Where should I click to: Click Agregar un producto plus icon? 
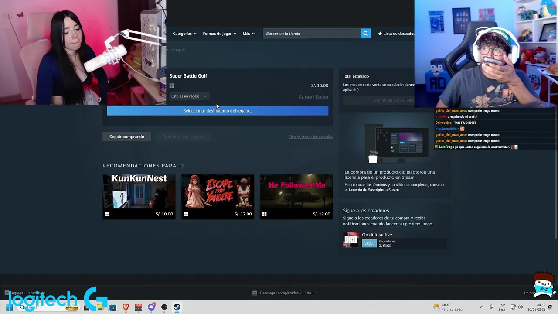click(x=7, y=293)
